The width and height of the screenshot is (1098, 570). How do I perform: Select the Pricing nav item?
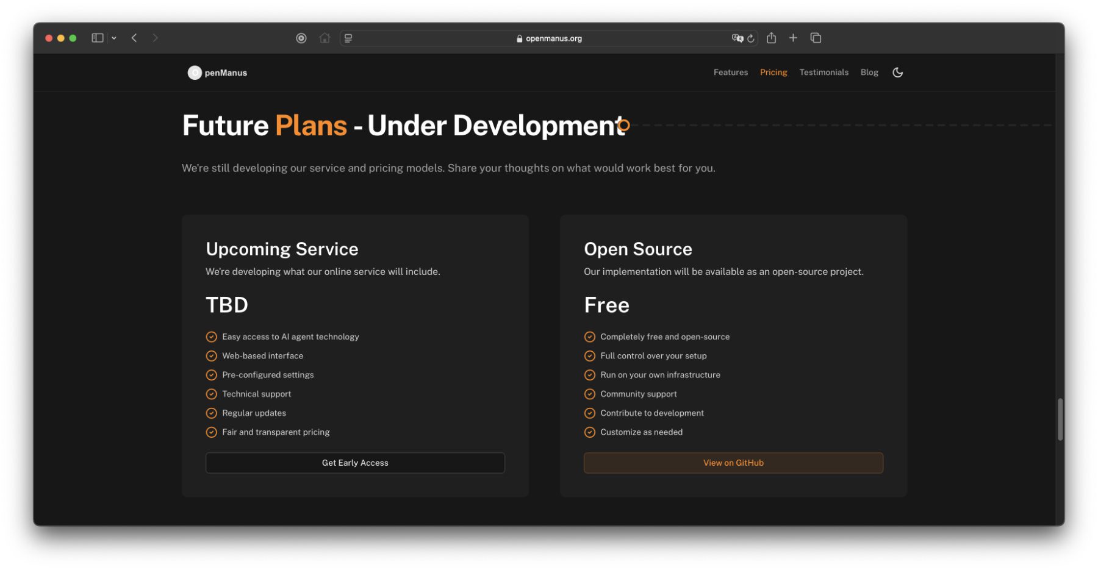click(773, 73)
